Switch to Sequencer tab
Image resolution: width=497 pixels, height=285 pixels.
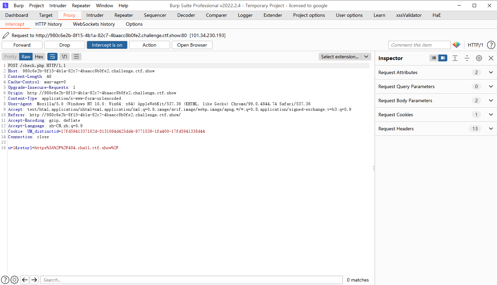(155, 15)
